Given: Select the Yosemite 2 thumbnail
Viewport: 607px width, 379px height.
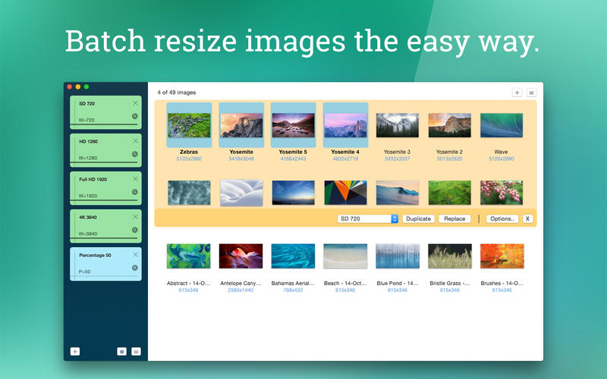Looking at the screenshot, I should click(449, 125).
